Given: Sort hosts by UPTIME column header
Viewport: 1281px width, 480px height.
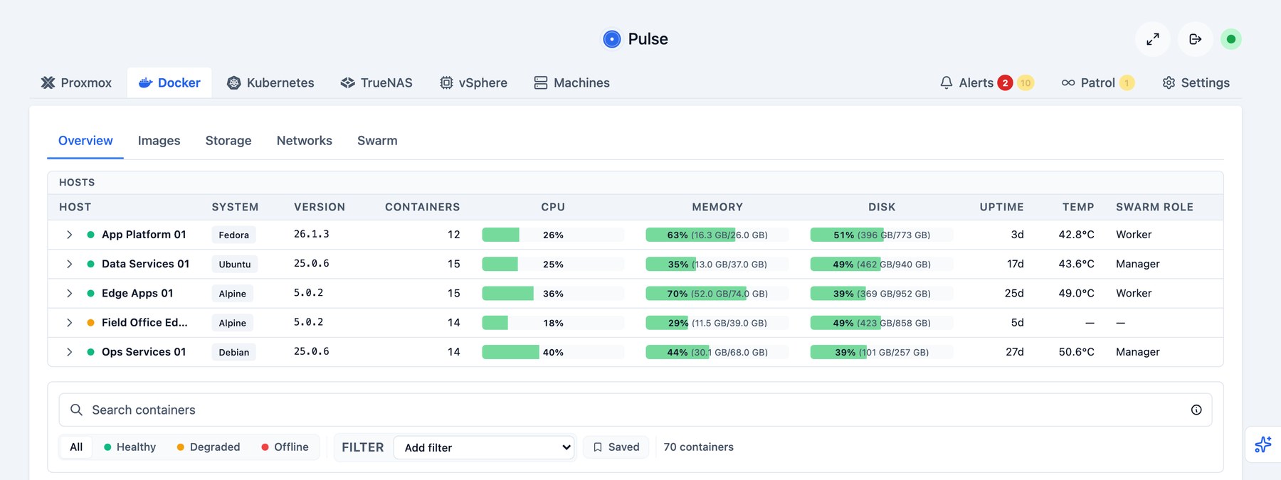Looking at the screenshot, I should tap(1001, 207).
